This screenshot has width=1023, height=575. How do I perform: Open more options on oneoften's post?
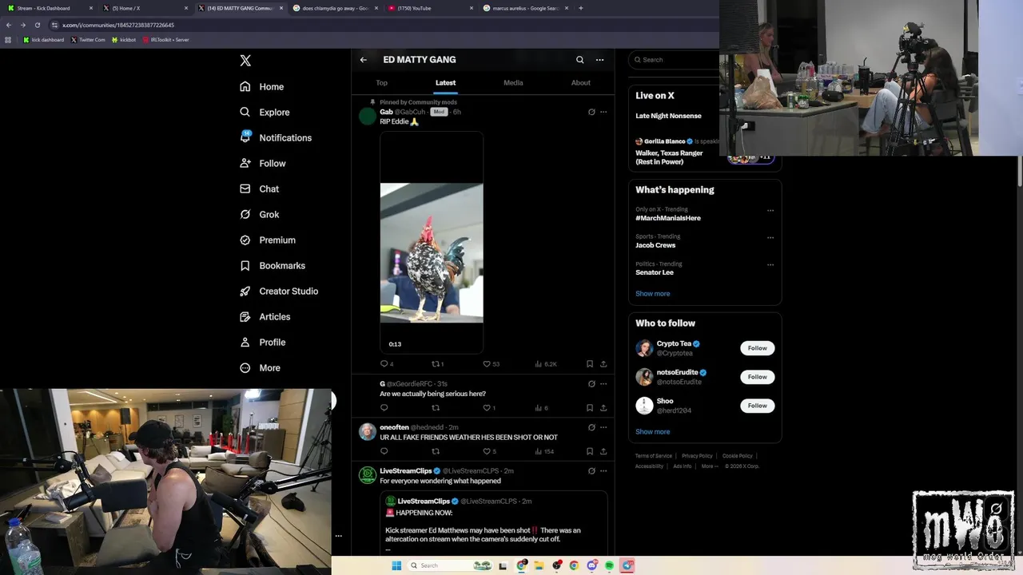pyautogui.click(x=603, y=427)
